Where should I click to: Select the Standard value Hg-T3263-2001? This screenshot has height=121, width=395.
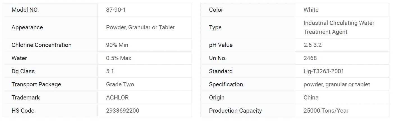(323, 71)
